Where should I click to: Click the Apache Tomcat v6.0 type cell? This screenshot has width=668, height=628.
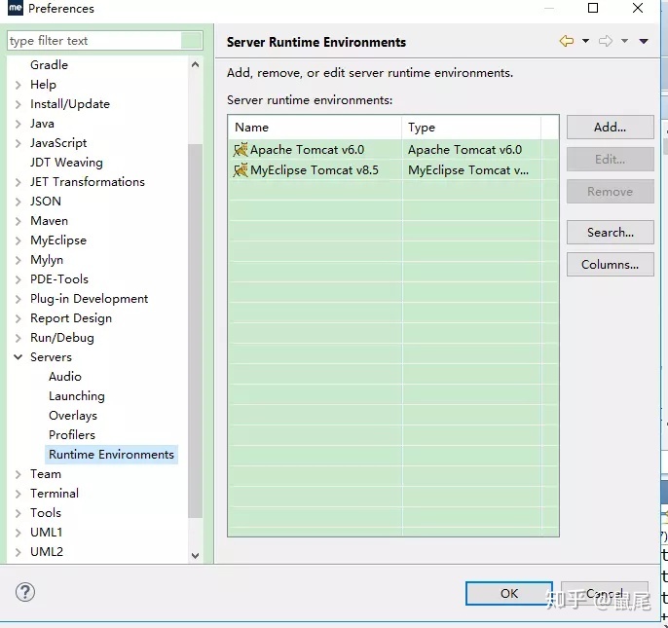point(471,150)
